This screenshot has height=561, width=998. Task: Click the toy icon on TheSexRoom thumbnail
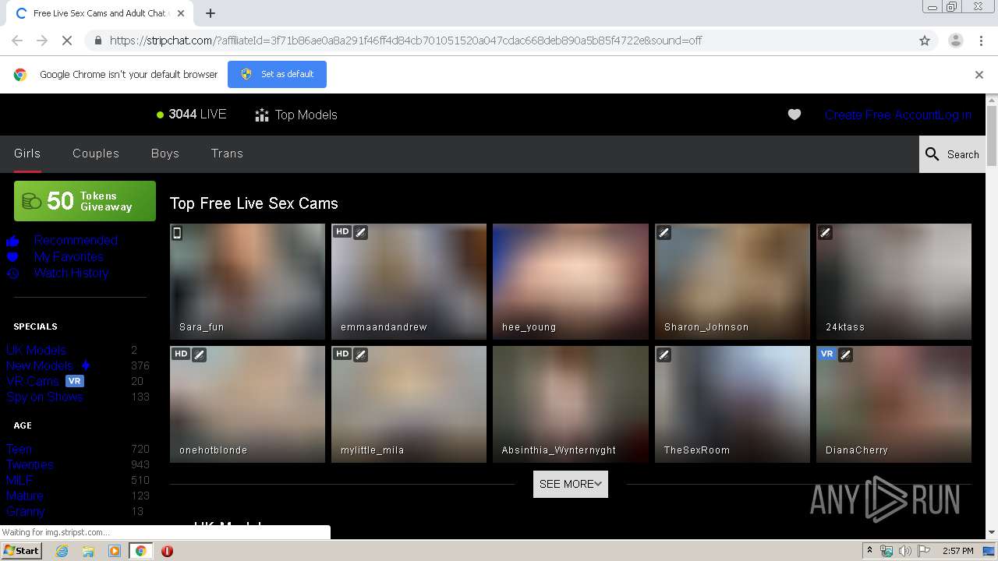(664, 355)
